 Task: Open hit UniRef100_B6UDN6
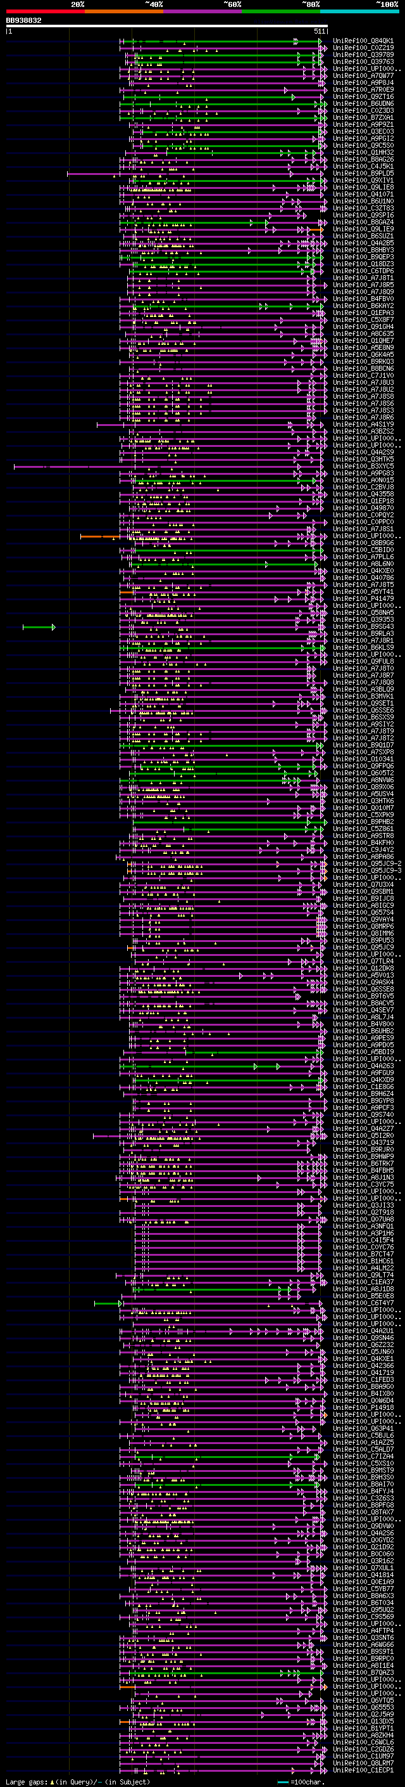click(363, 104)
